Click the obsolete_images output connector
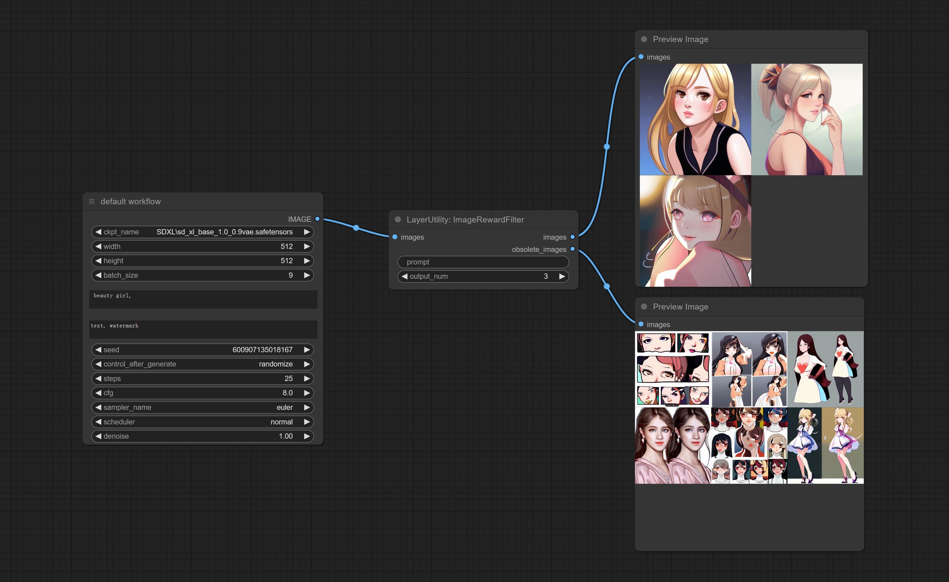949x582 pixels. 572,249
